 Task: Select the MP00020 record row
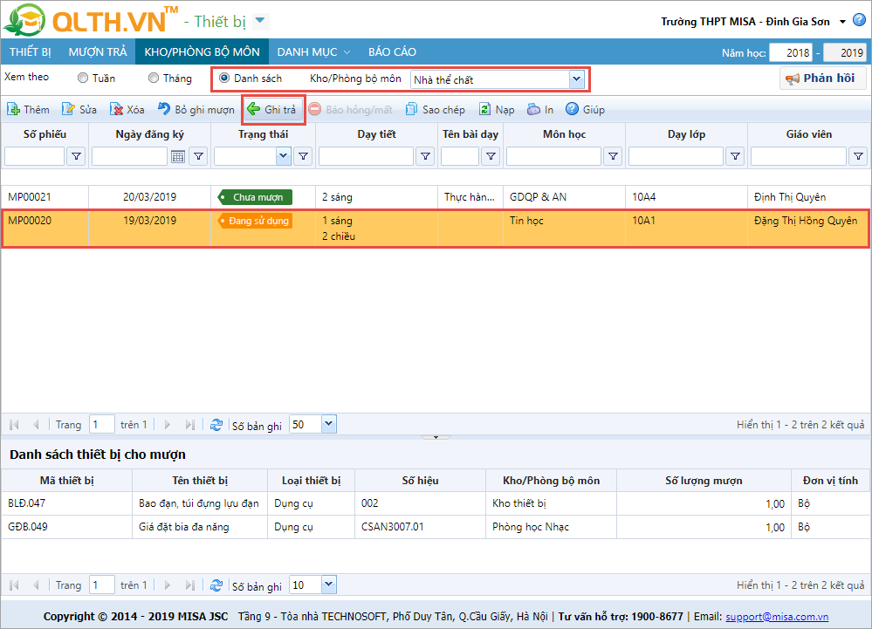coord(436,229)
